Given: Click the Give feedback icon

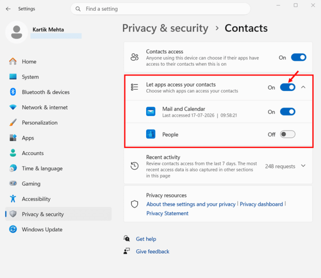Looking at the screenshot, I should 126,251.
